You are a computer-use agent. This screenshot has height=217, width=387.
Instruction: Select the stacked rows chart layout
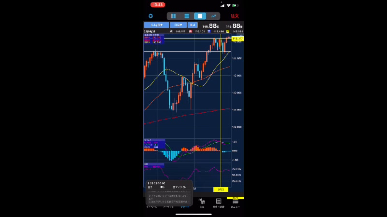pos(186,16)
